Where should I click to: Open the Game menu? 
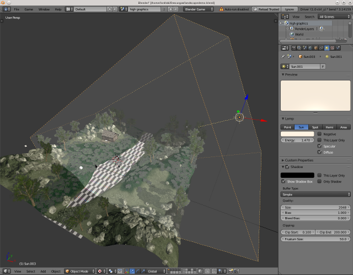(x=28, y=9)
